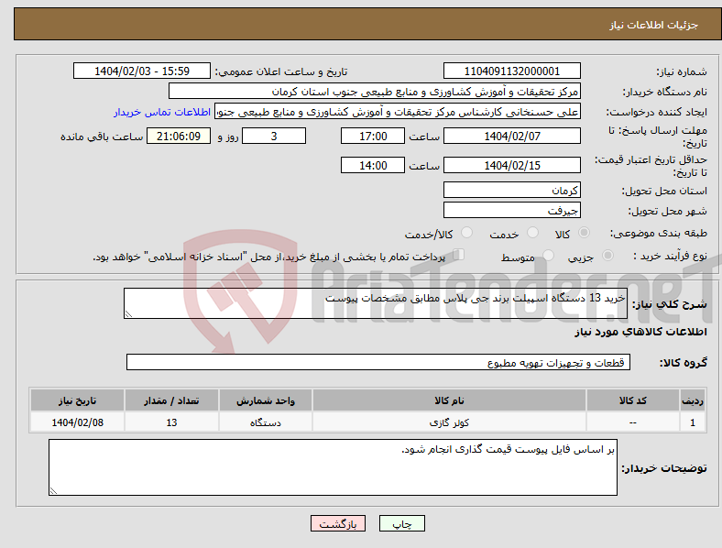This screenshot has width=722, height=548.
Task: Click the price validity date 1404/02/15
Action: click(x=511, y=165)
